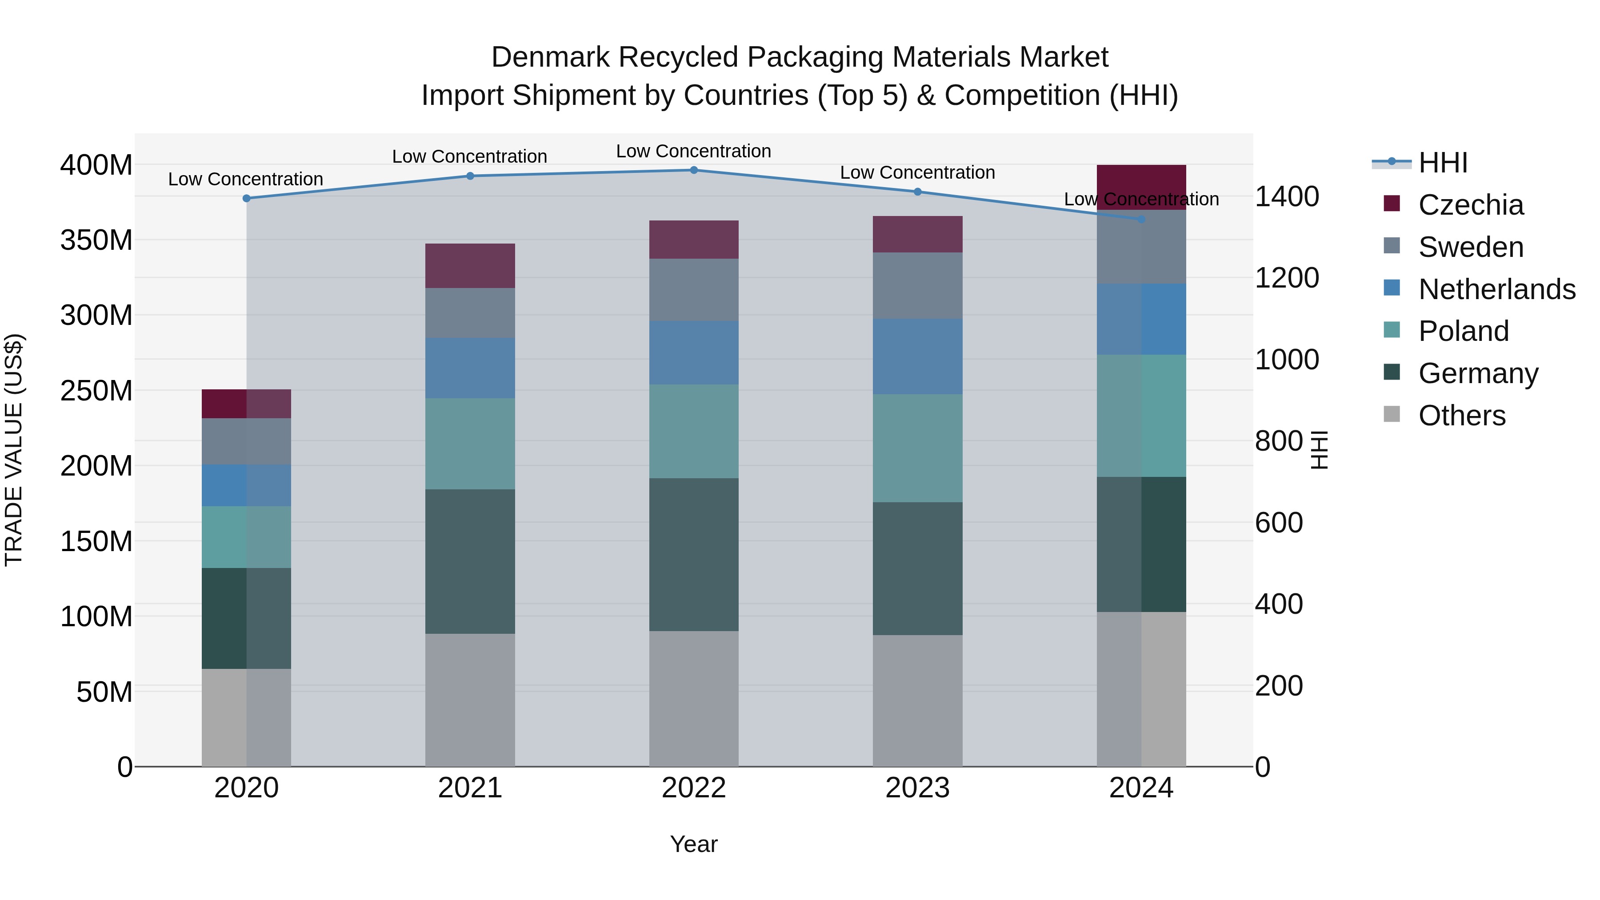Select the 2022 HHI data point marker
Screen dimensions: 1600x900
(x=694, y=170)
